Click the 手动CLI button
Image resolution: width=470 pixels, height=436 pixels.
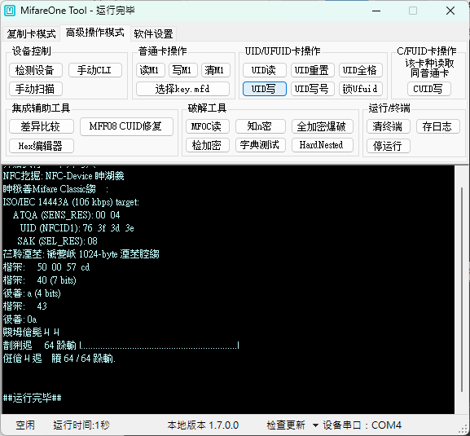95,70
